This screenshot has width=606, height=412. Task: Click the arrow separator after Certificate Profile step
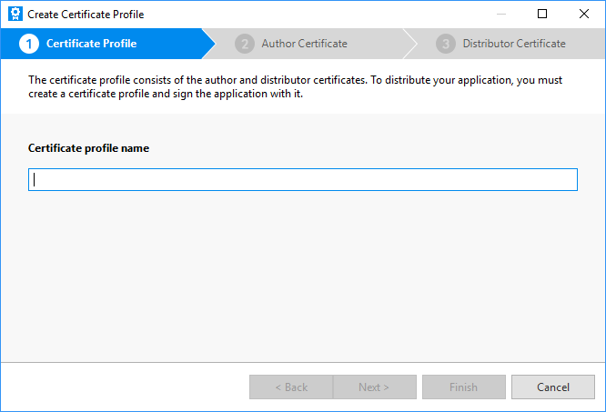point(210,44)
